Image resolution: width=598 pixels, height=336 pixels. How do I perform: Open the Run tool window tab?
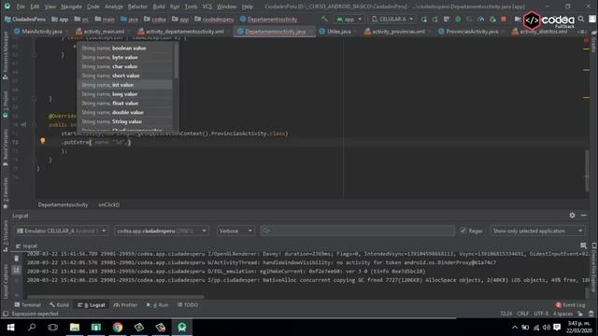click(158, 305)
